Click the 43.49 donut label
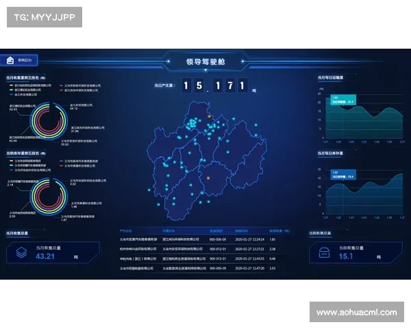This screenshot has height=329, width=411. tap(13, 141)
